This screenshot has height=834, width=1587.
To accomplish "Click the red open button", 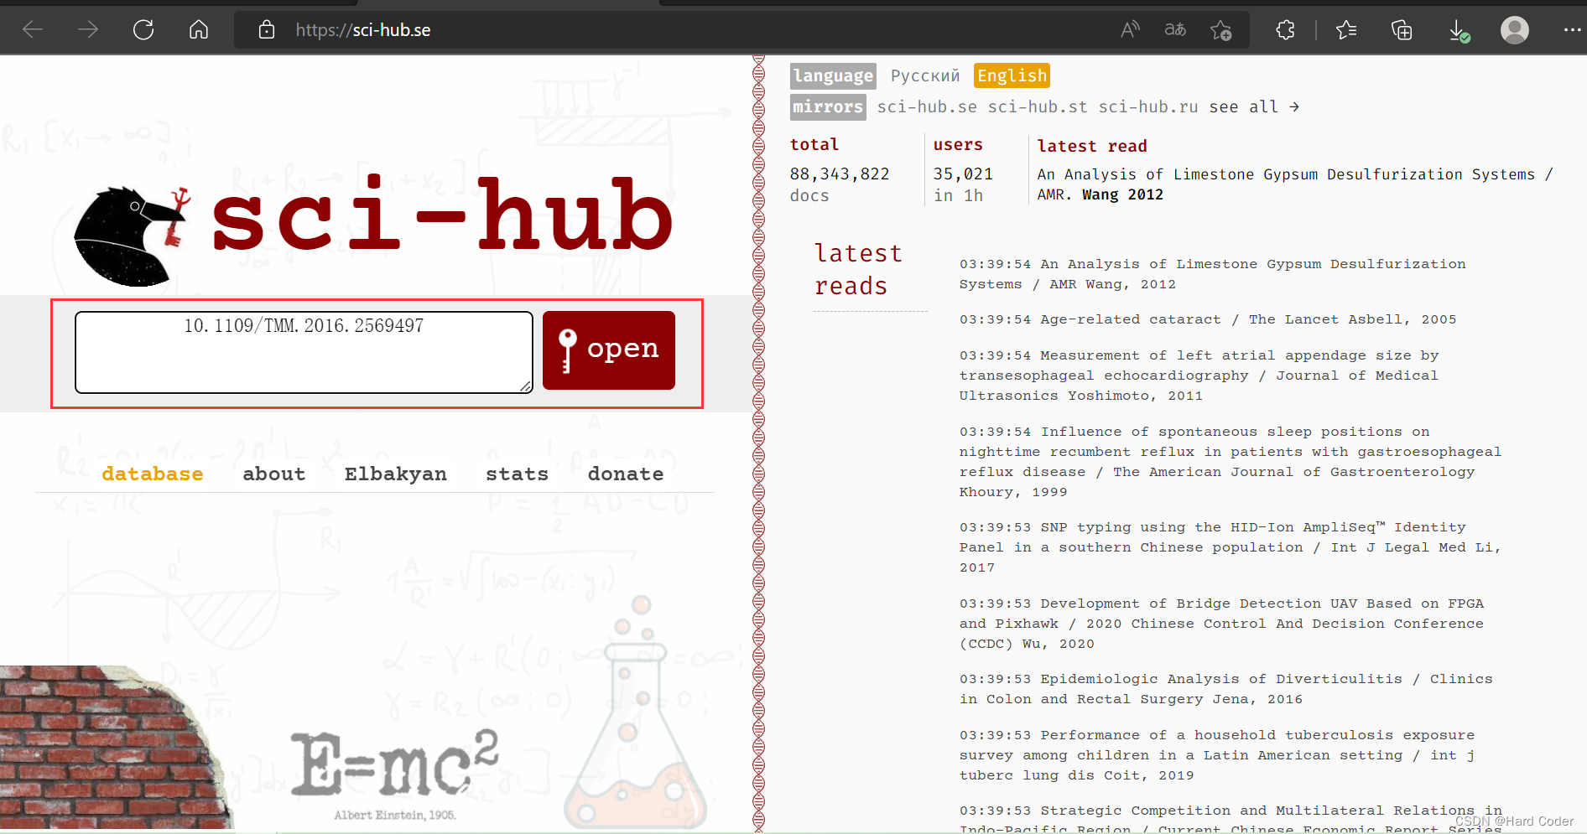I will pos(609,350).
